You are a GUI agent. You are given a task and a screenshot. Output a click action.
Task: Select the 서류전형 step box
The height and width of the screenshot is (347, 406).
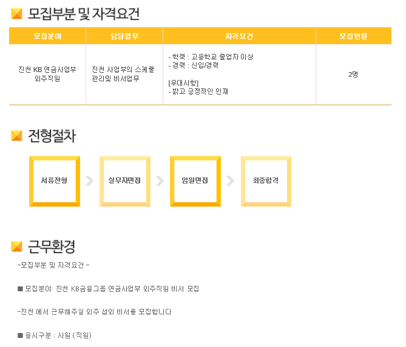[55, 181]
